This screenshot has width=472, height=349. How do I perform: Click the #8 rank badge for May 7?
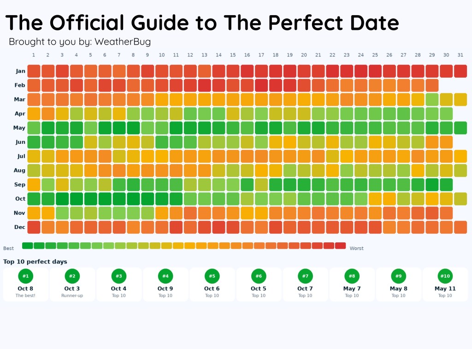(352, 276)
